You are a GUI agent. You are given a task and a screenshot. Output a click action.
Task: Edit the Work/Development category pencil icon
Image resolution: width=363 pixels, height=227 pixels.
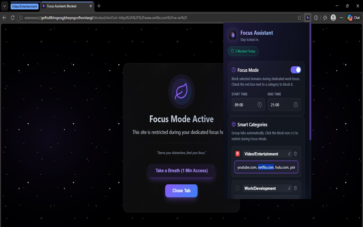[x=289, y=188]
